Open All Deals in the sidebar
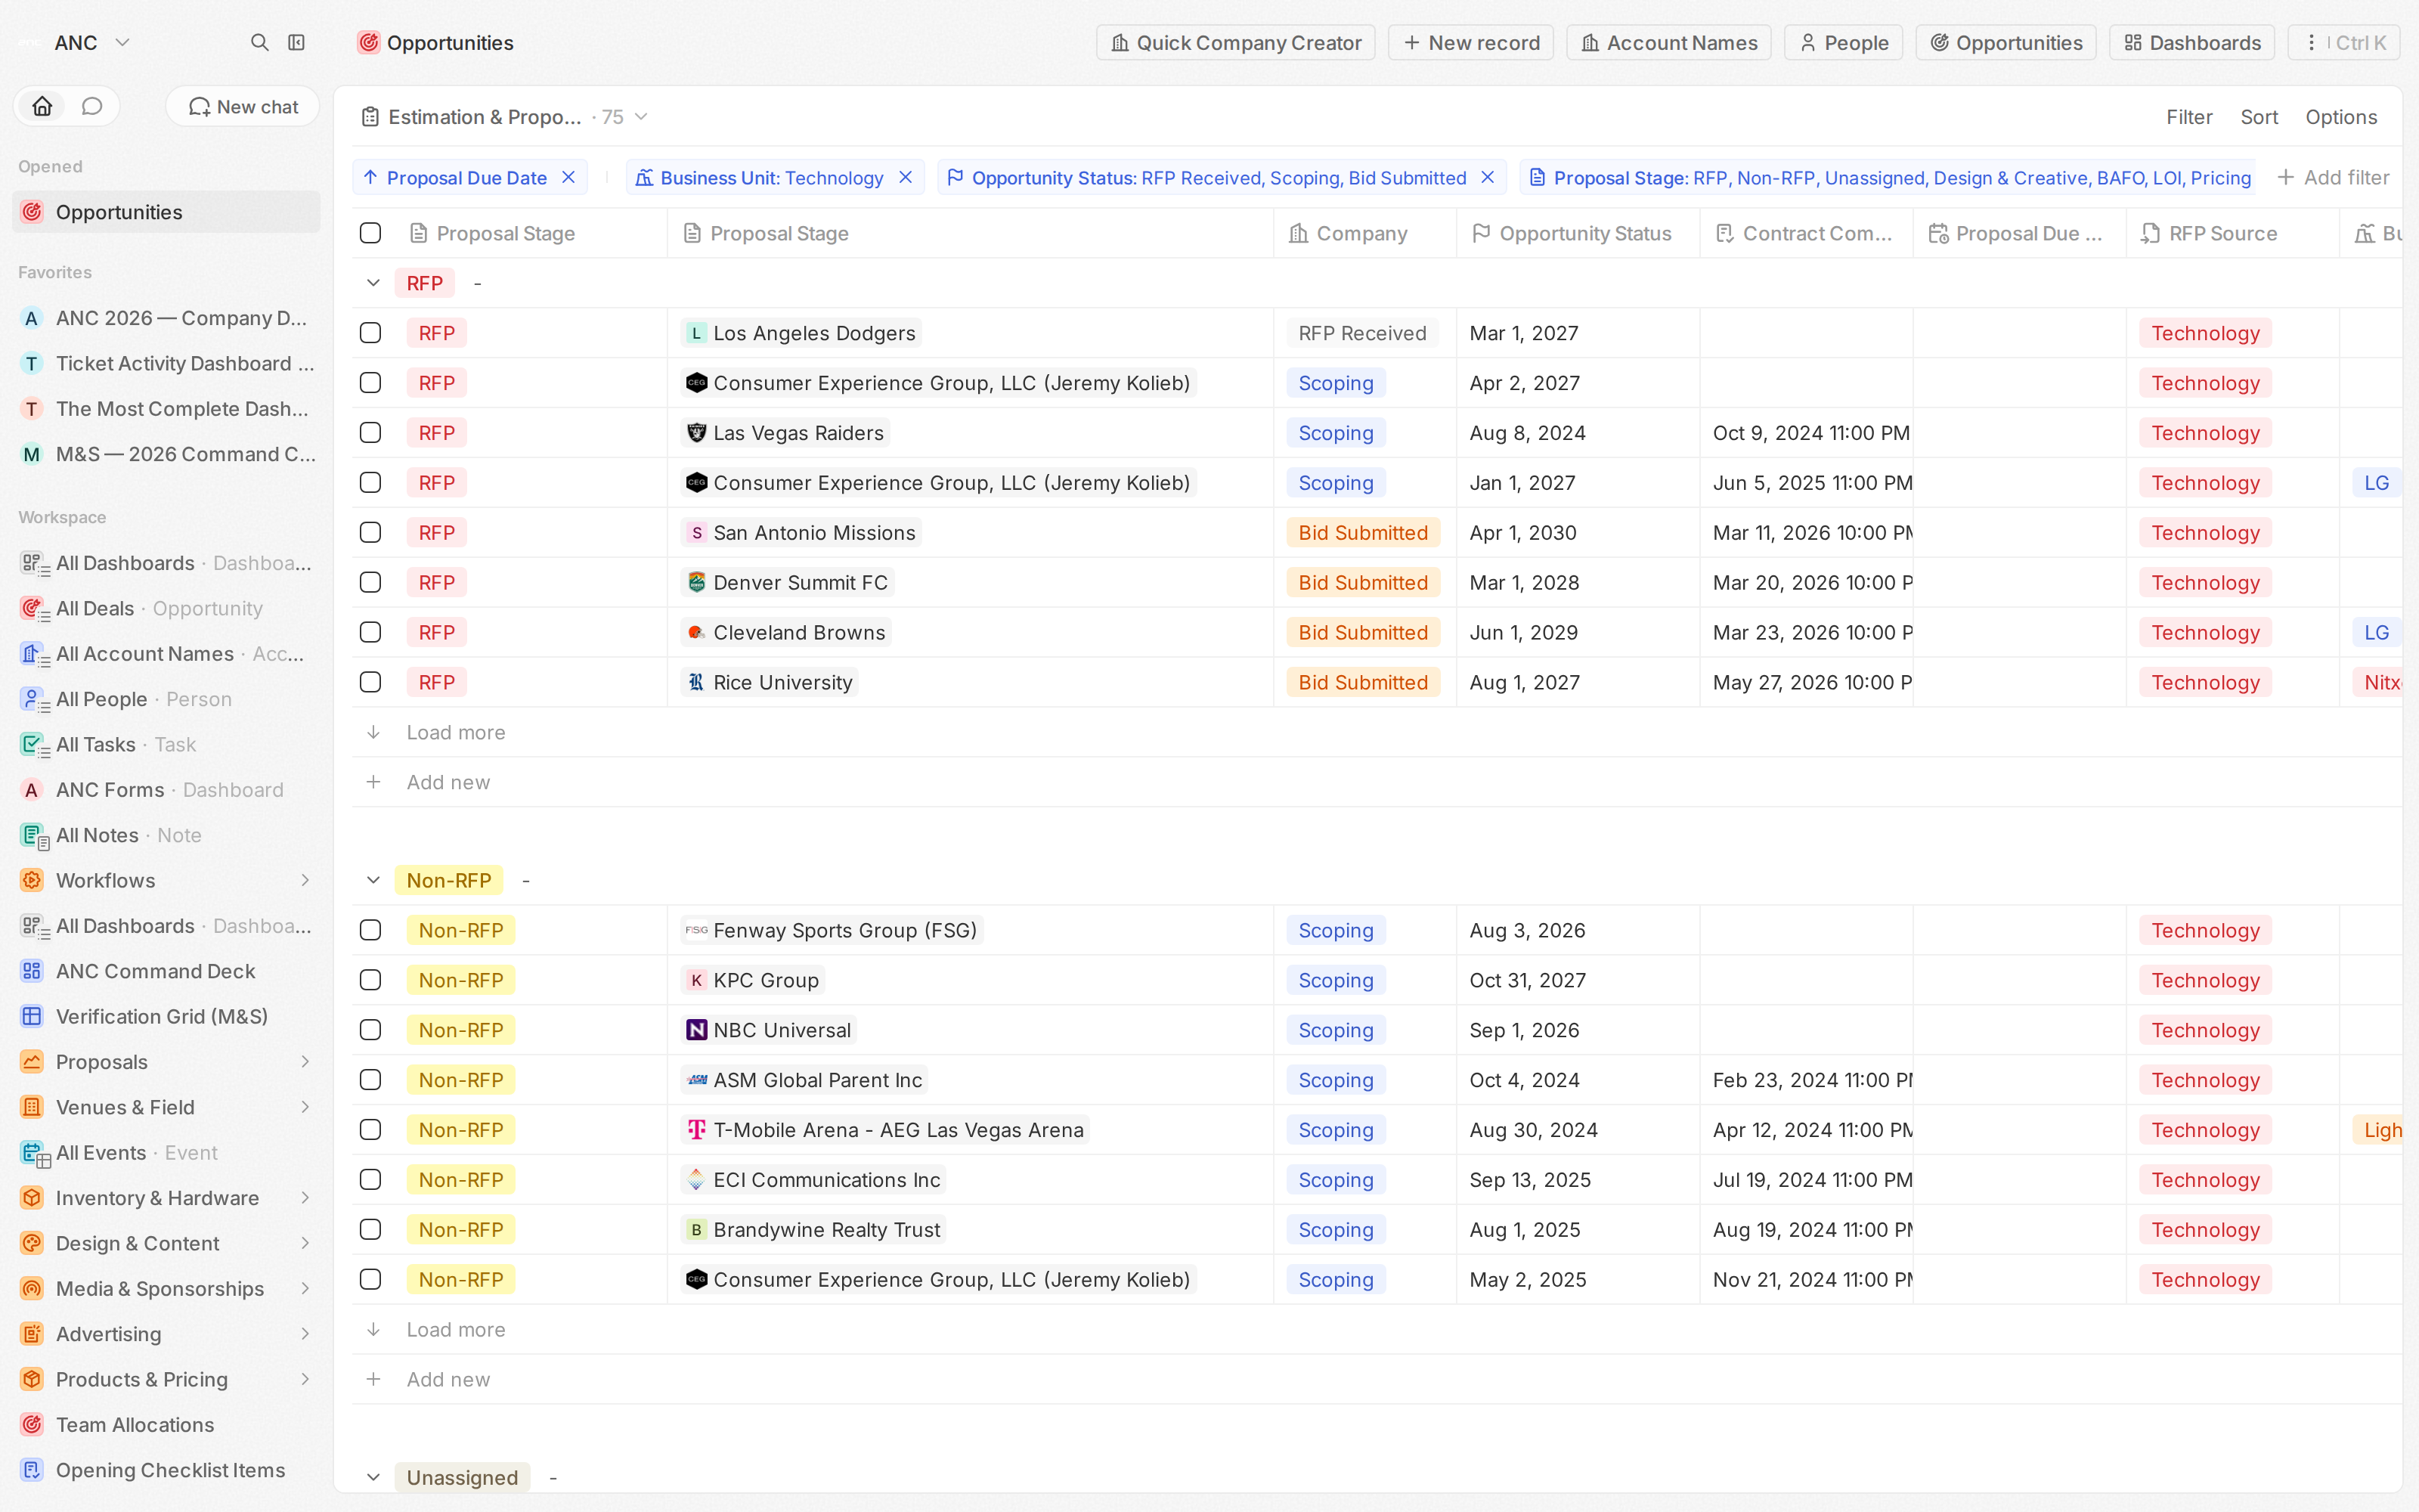2419x1512 pixels. point(166,608)
